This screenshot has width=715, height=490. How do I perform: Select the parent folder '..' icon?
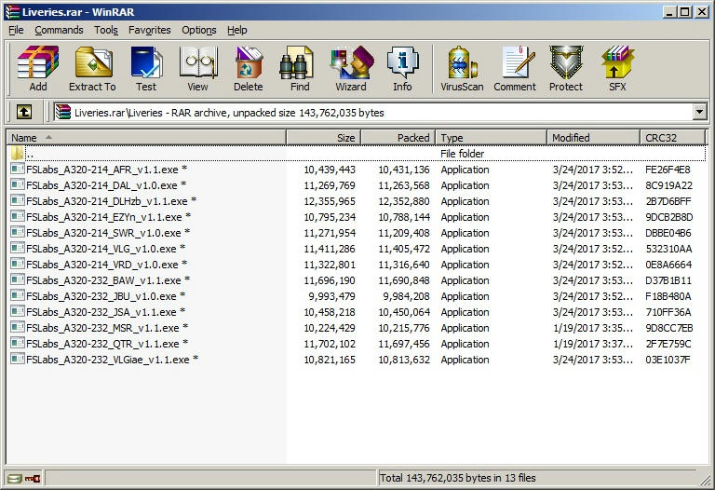[18, 154]
